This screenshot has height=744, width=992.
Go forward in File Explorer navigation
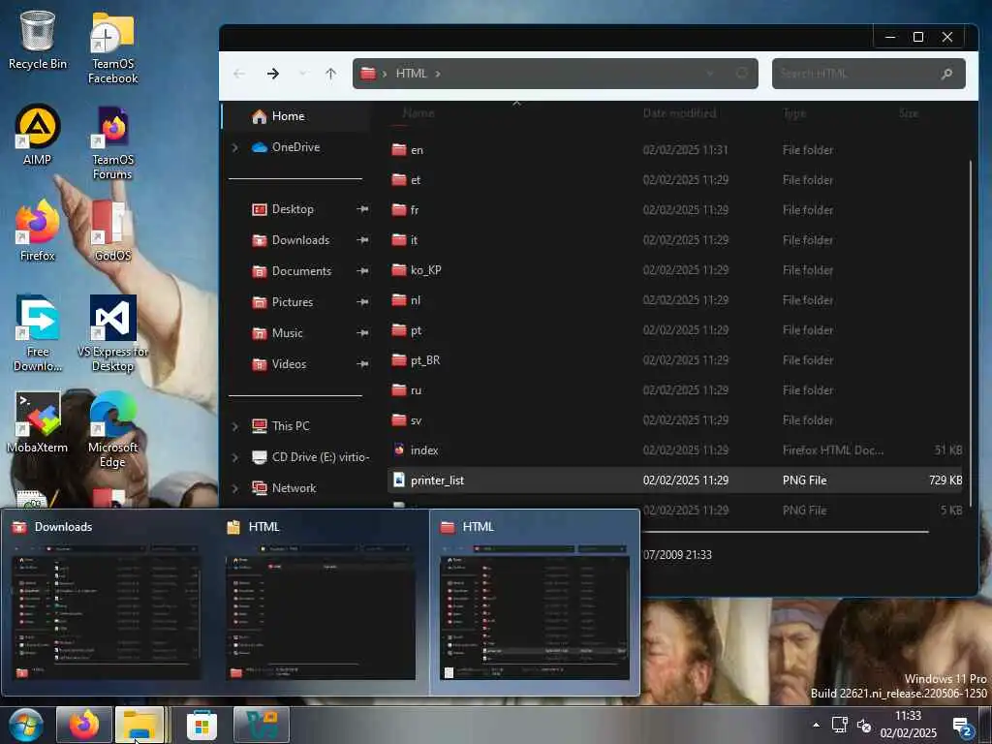(272, 74)
